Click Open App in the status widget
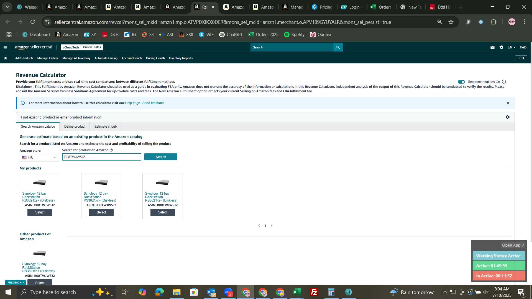The height and width of the screenshot is (299, 532). [513, 245]
